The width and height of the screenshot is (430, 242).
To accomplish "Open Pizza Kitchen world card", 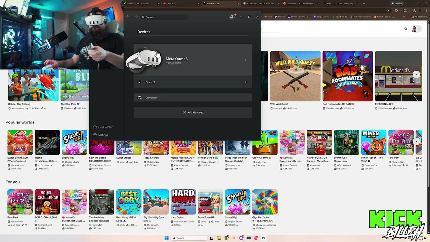I will click(156, 148).
